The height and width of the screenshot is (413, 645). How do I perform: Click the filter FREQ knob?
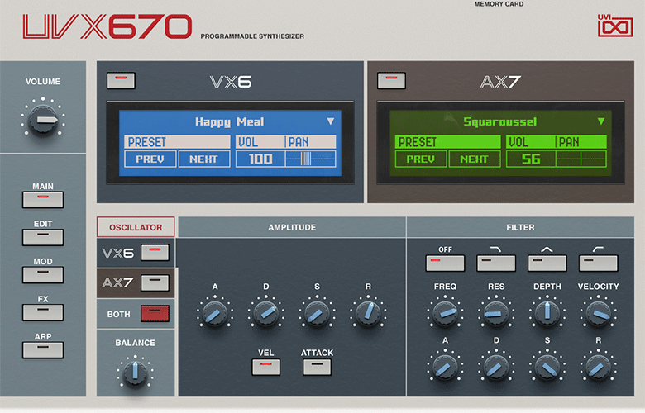click(x=445, y=314)
